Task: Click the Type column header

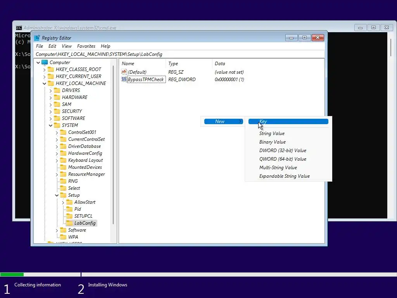Action: pos(189,64)
